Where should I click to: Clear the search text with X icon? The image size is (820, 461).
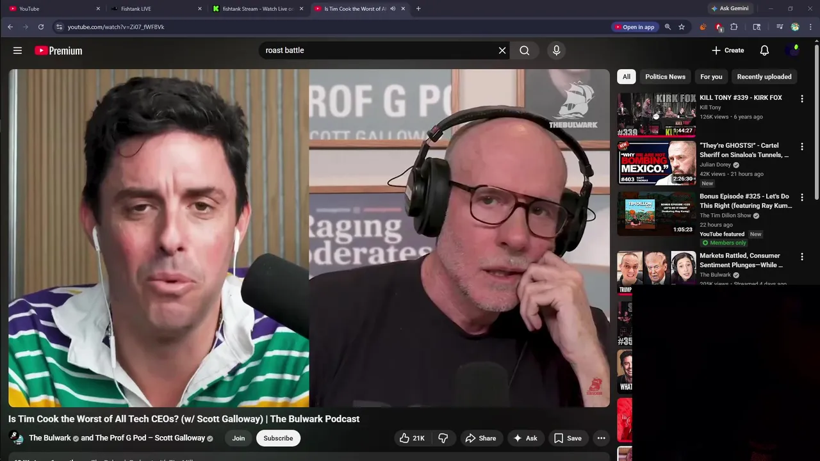tap(502, 51)
